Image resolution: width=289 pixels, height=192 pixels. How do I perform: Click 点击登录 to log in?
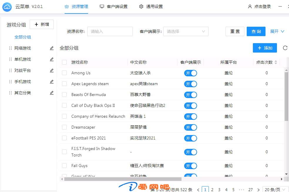tap(263, 7)
